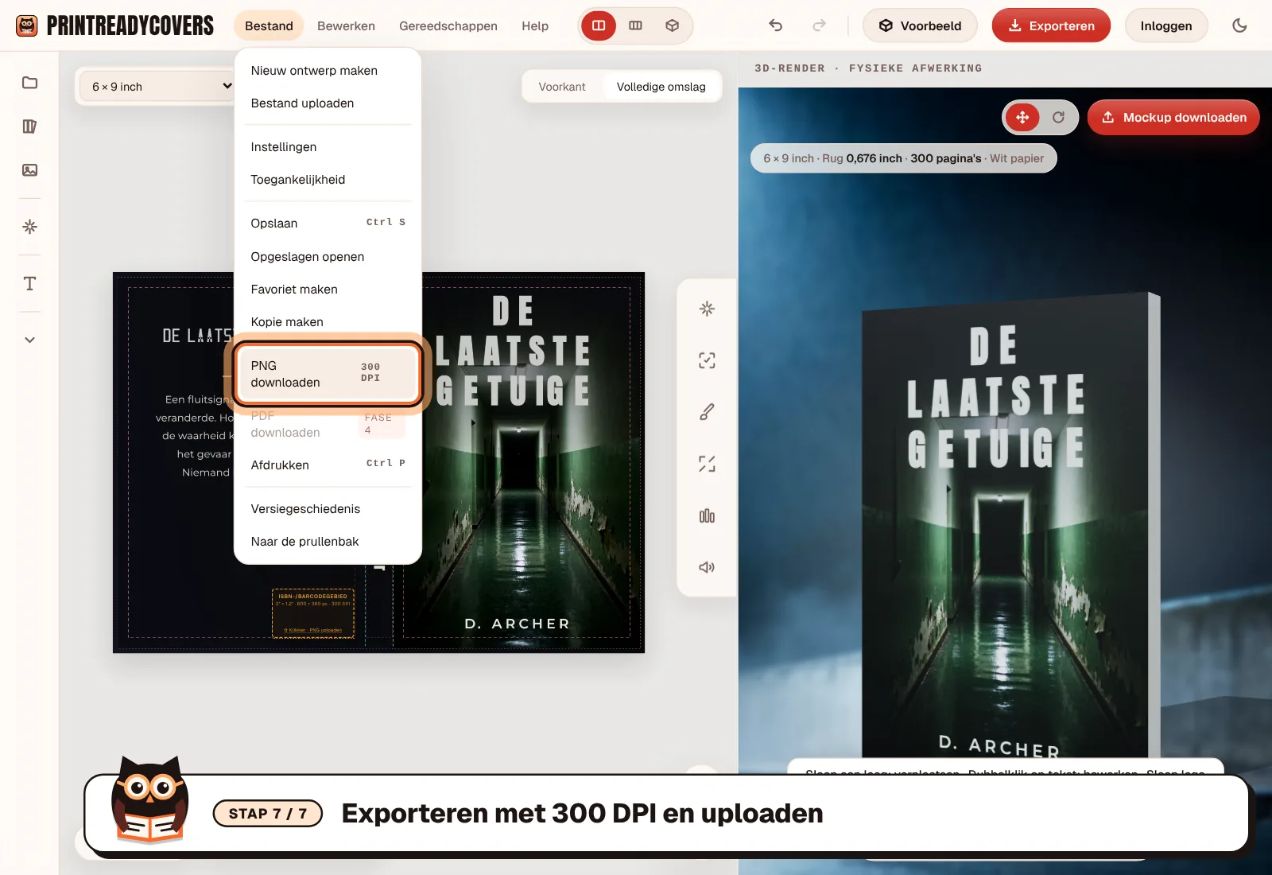Click the expand-corners icon in canvas toolbar
Image resolution: width=1272 pixels, height=875 pixels.
click(707, 464)
